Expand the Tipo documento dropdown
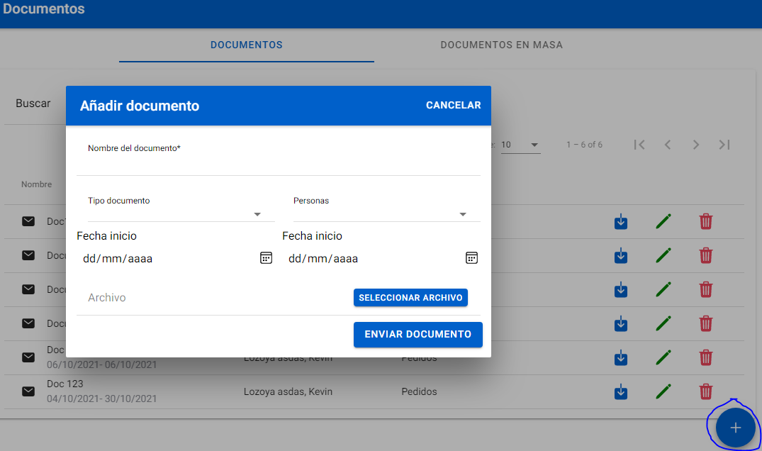Screen dimensions: 762x451 pos(258,214)
